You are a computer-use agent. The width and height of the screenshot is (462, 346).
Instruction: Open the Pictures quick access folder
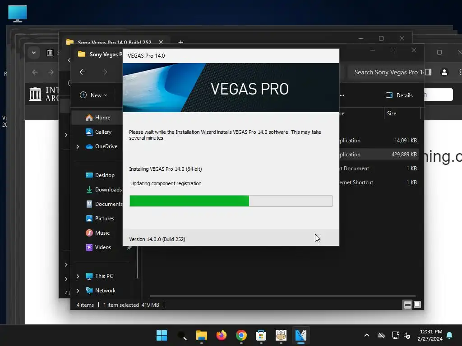pyautogui.click(x=100, y=219)
